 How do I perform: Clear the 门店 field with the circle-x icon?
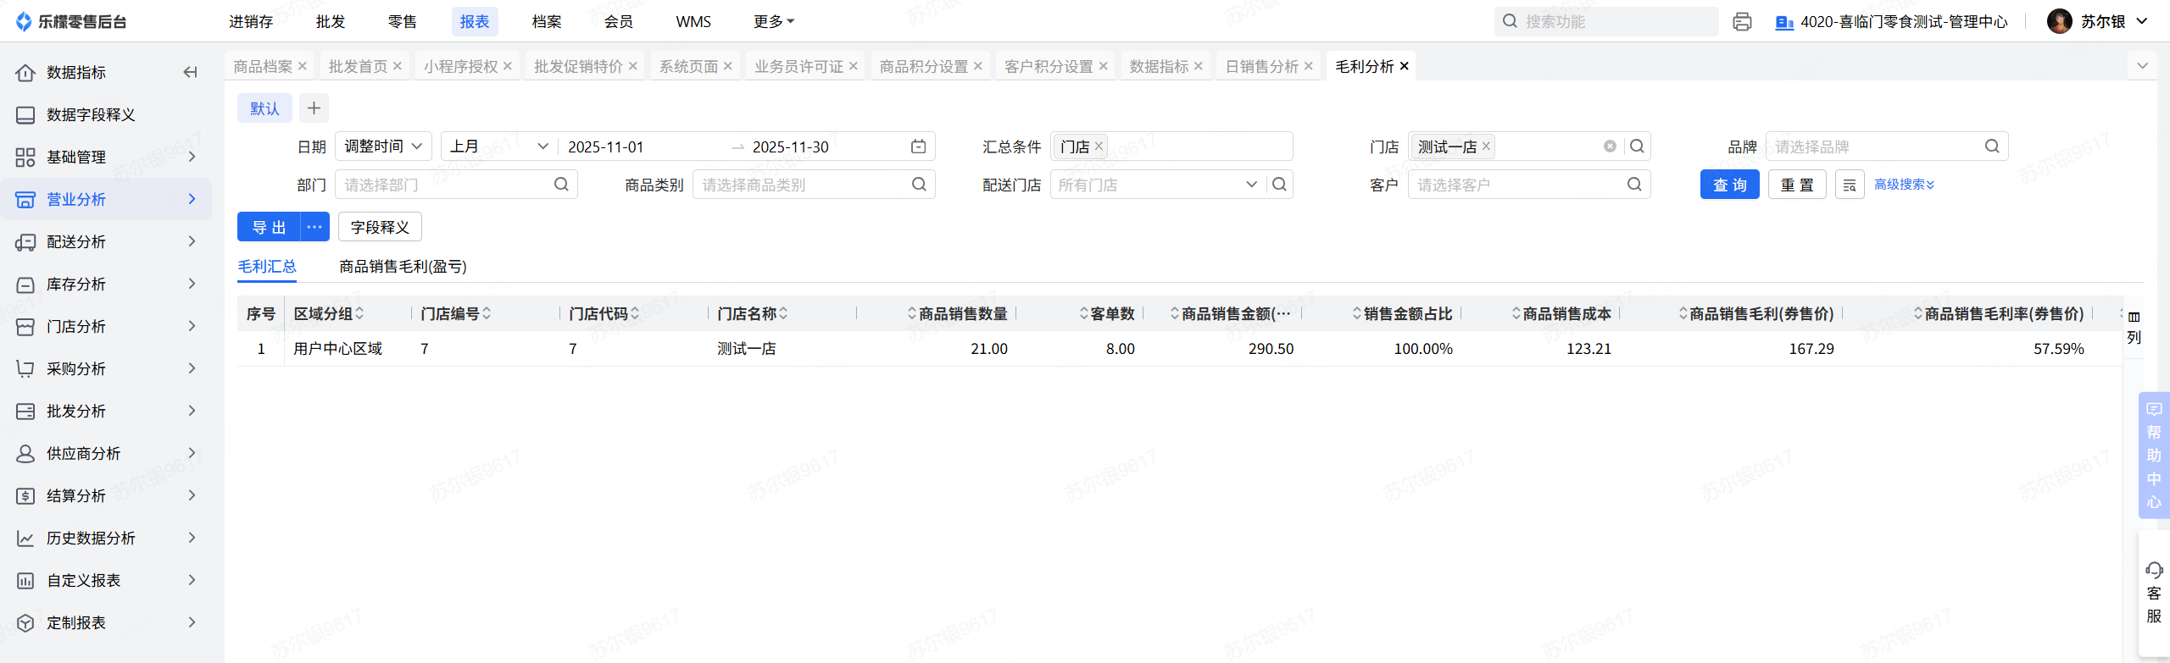[1610, 146]
